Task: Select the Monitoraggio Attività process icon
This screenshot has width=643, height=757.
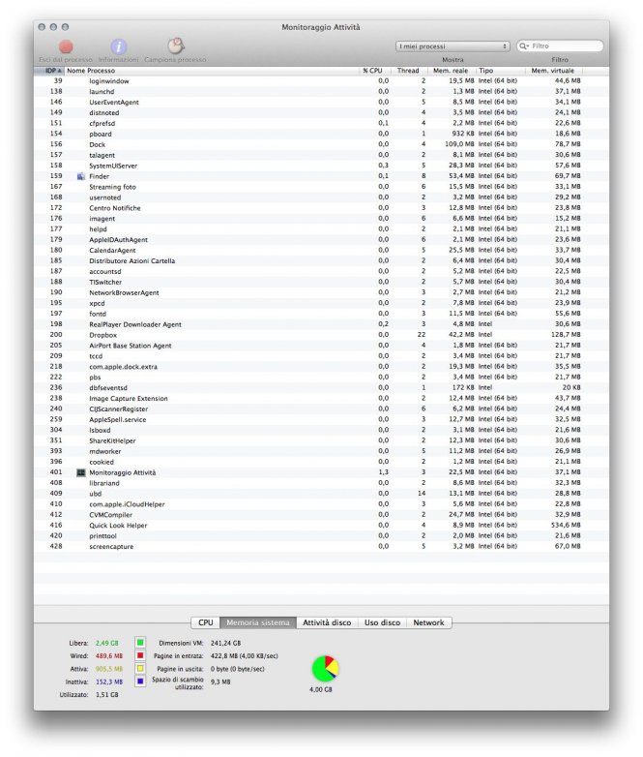Action: pyautogui.click(x=81, y=473)
